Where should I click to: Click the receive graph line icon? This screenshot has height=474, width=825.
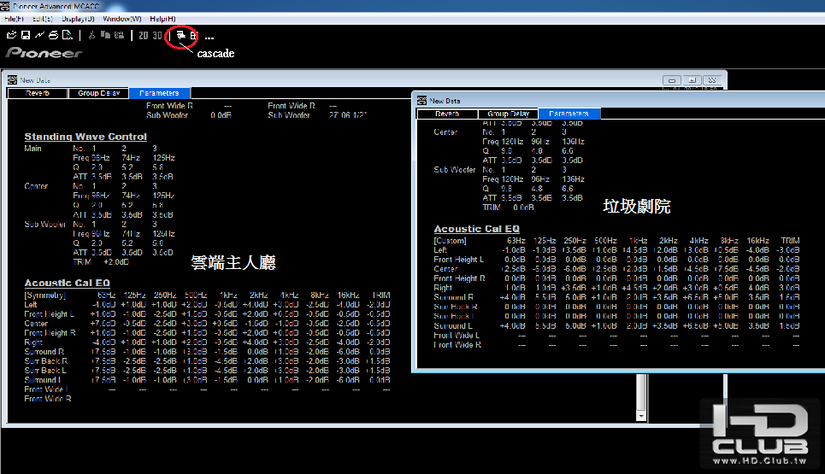click(x=39, y=35)
